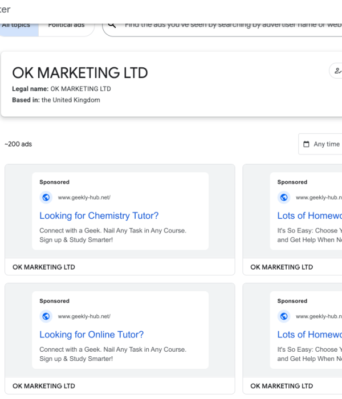Click the verified advertiser person-check icon

click(x=337, y=71)
